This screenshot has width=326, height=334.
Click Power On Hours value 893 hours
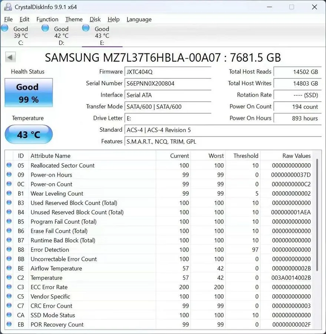pos(297,118)
